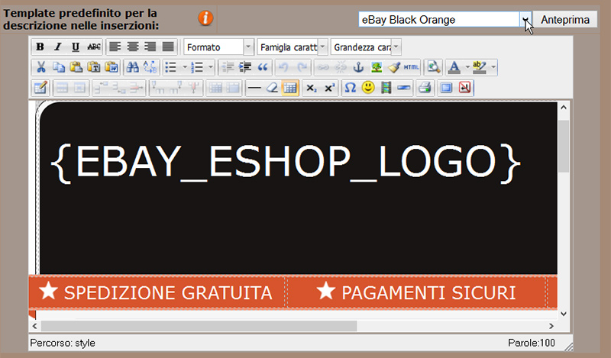Click the non-breaking space icon
This screenshot has height=358, width=611.
click(x=464, y=88)
